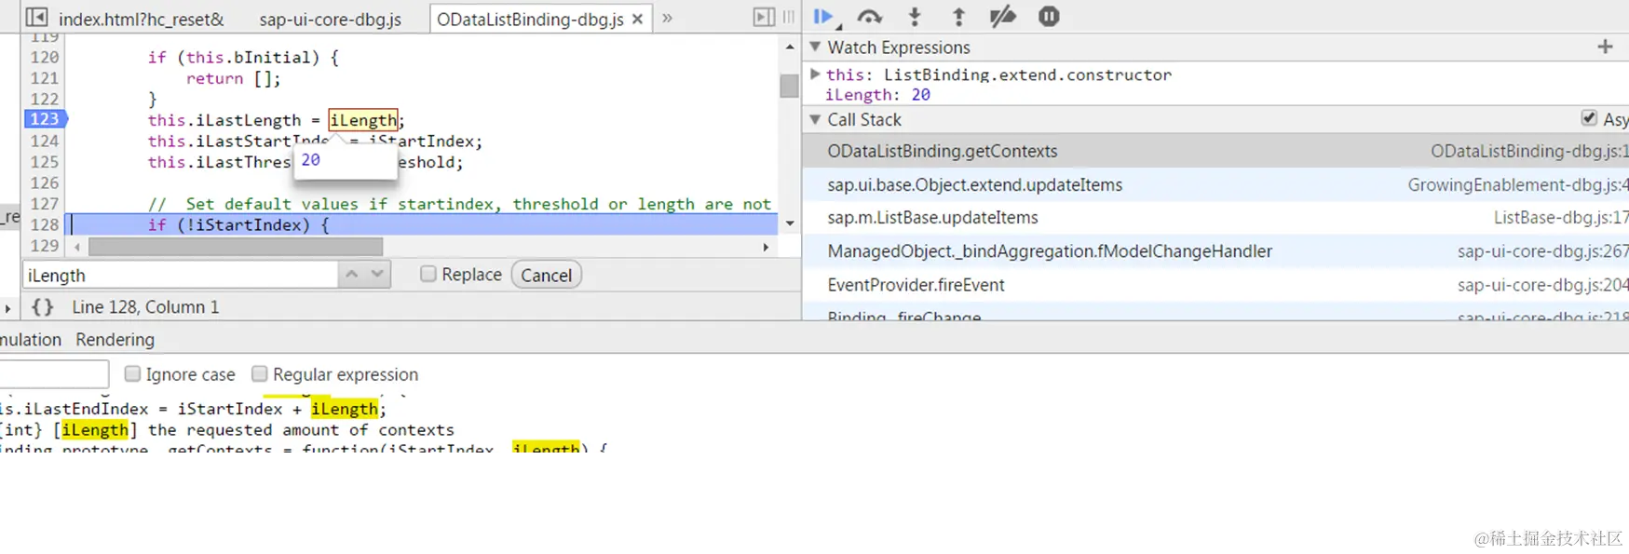This screenshot has width=1629, height=554.
Task: Toggle the debugger sidebar panel icon
Action: [764, 17]
